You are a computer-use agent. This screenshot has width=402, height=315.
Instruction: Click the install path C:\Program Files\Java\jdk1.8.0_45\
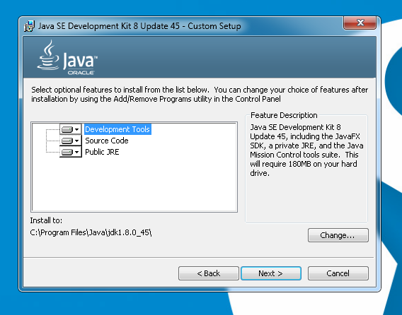91,232
